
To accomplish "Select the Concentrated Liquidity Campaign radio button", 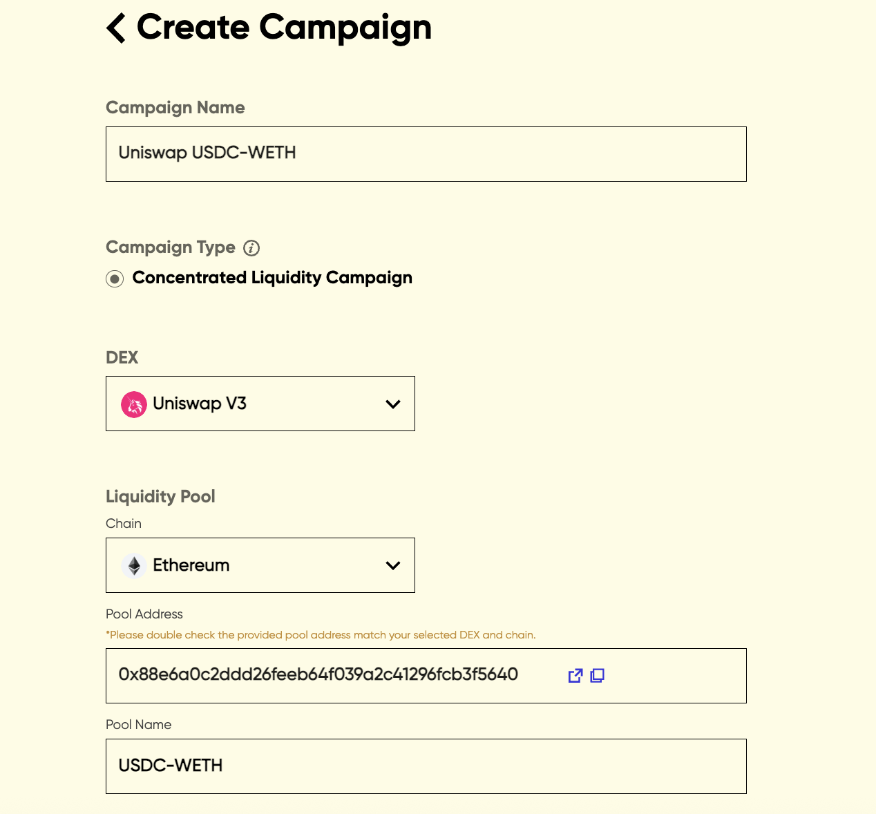I will pos(115,278).
